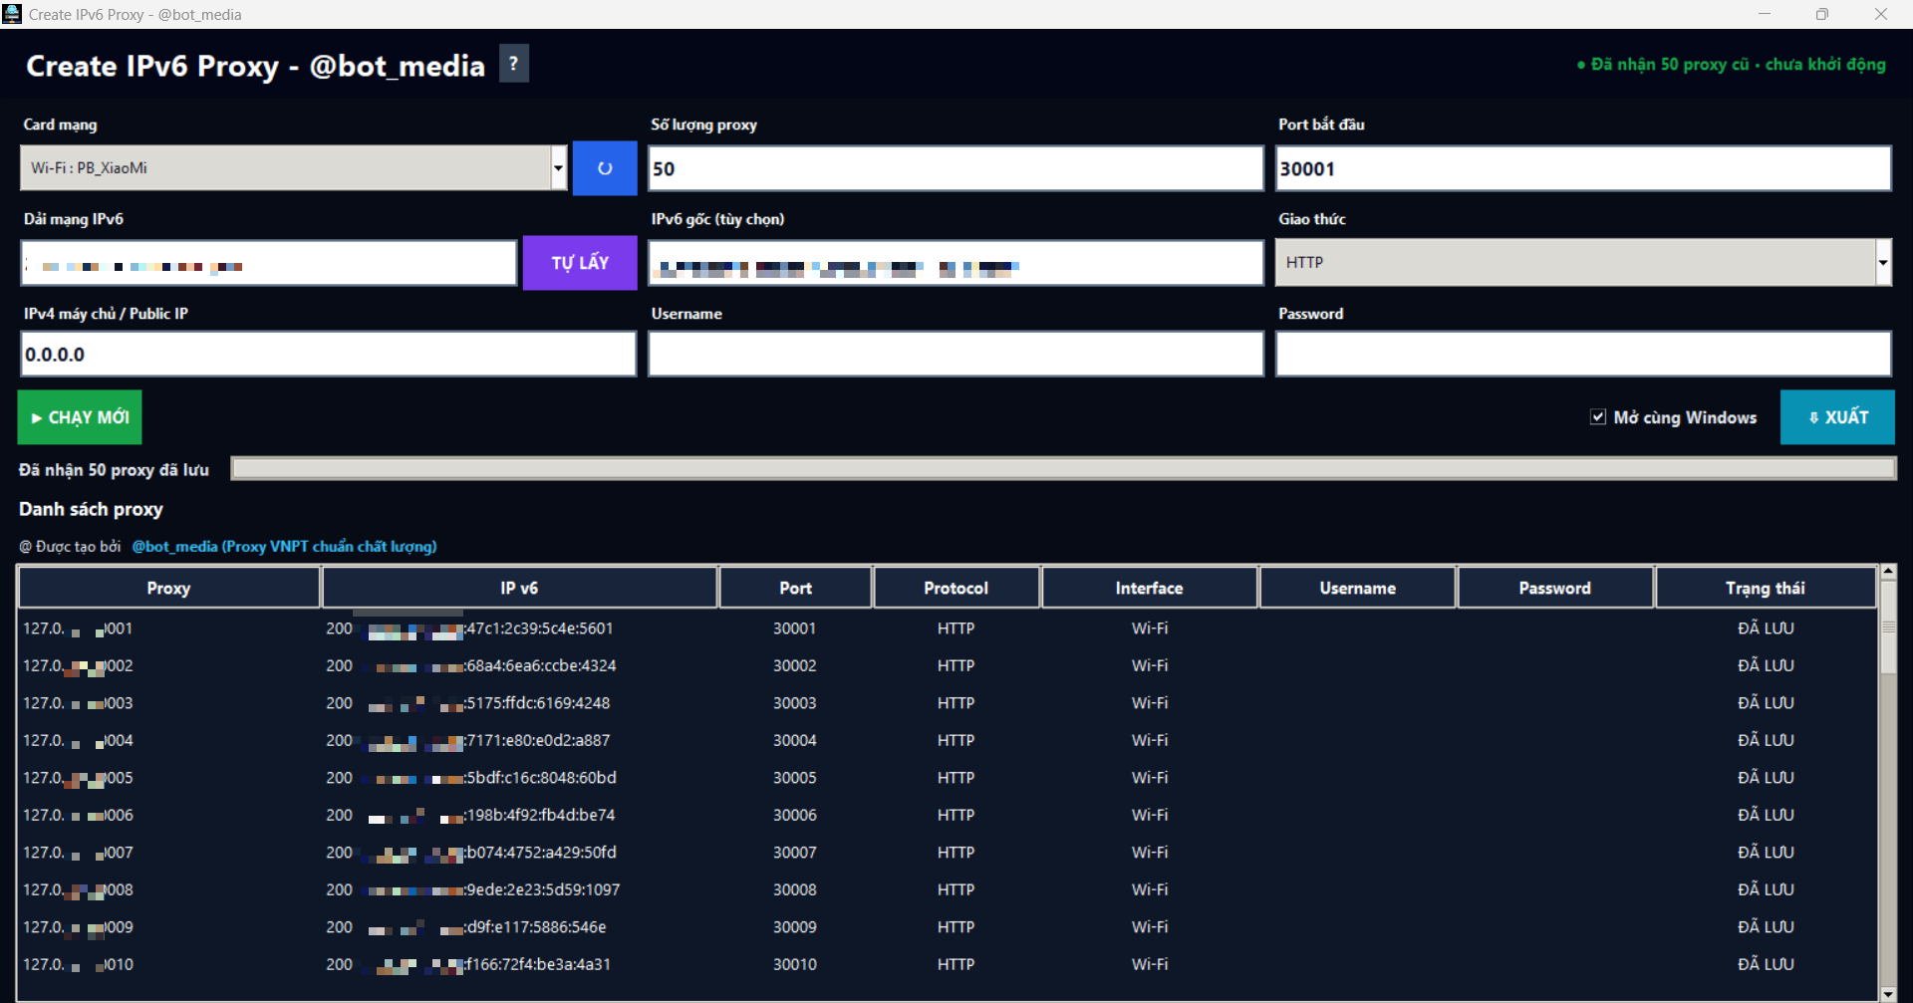Click the Wi-Fi interface cell in port 30006 row
1913x1003 pixels.
click(x=1149, y=815)
